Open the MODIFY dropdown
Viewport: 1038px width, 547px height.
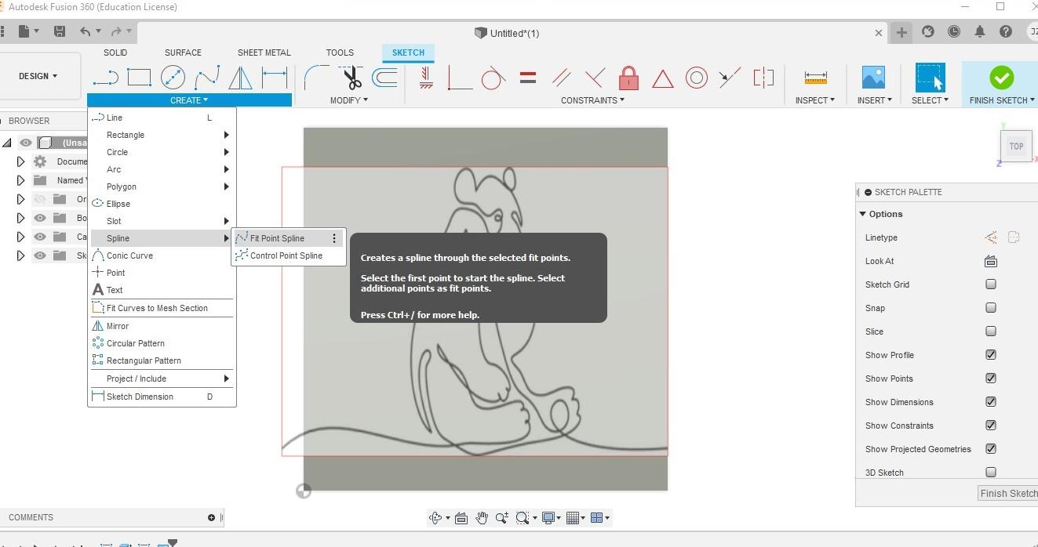click(349, 100)
